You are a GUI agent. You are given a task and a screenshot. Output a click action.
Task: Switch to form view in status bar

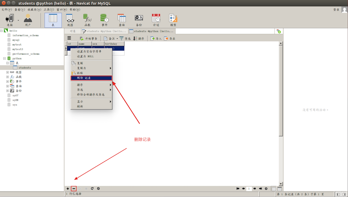[x=279, y=189]
